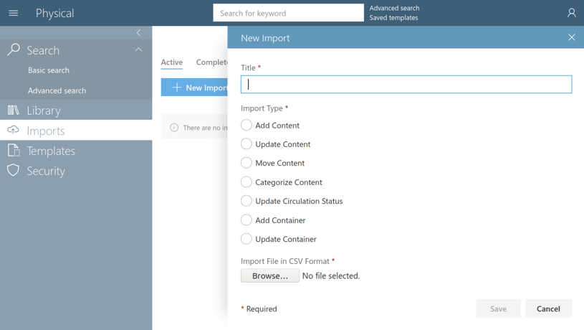Image resolution: width=584 pixels, height=330 pixels.
Task: Collapse the sidebar with the left chevron
Action: 138,33
